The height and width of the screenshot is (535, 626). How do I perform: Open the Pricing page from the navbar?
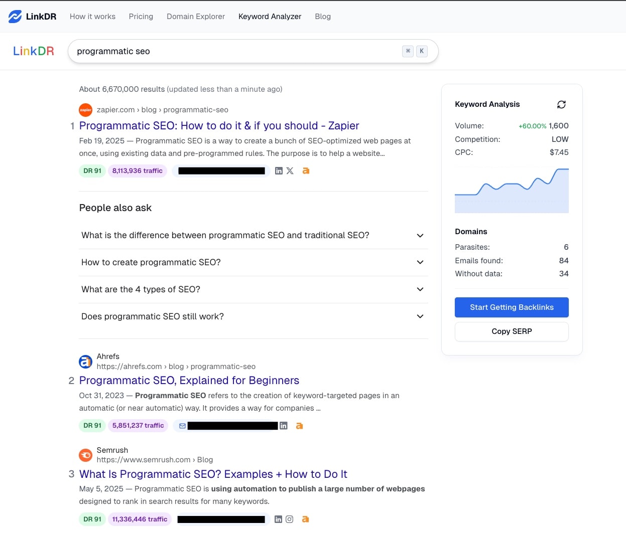141,16
